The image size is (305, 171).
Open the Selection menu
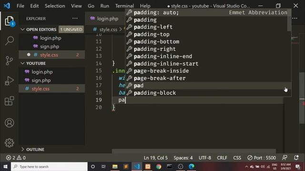(x=55, y=6)
